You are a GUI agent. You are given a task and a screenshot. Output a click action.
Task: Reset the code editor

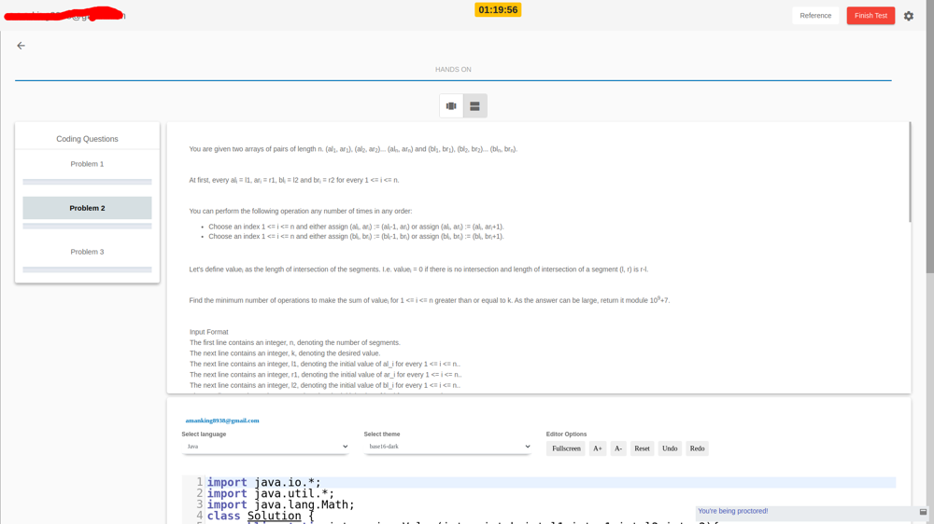642,448
